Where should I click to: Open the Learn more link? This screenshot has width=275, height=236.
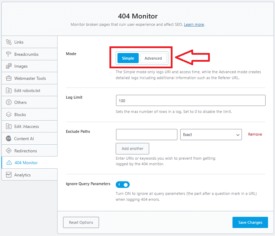194,24
